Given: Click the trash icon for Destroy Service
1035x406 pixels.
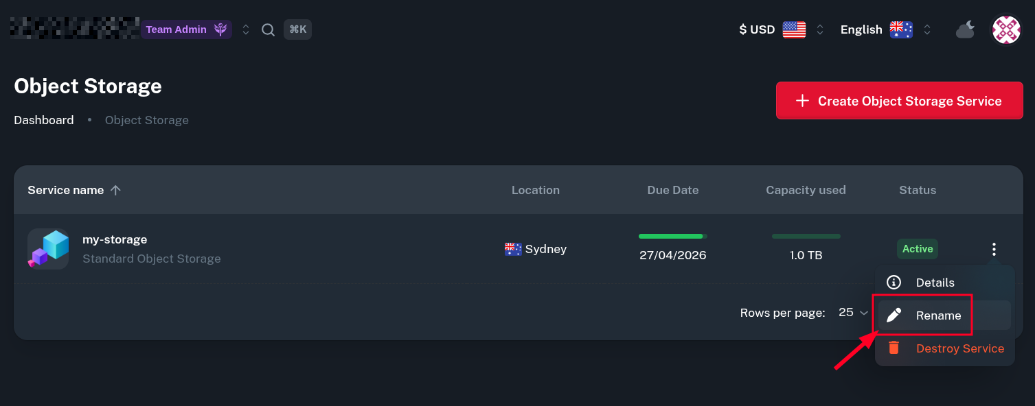Looking at the screenshot, I should click(x=894, y=348).
